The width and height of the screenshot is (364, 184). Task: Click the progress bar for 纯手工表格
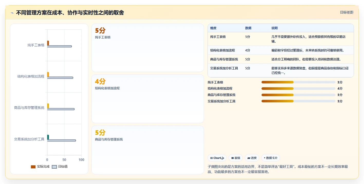[x=298, y=82]
